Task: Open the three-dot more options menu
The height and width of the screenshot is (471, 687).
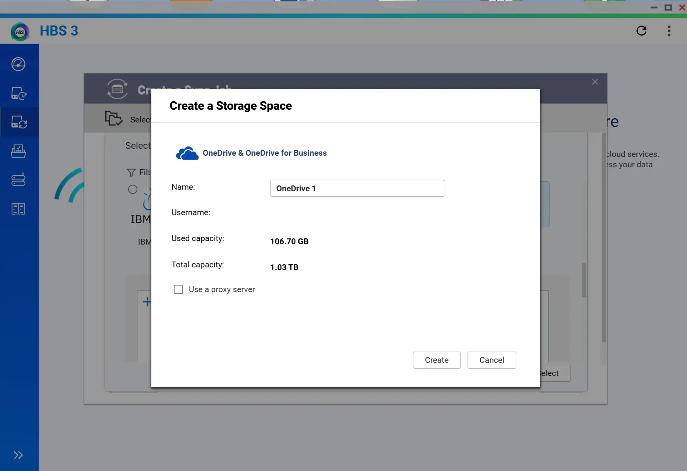Action: pyautogui.click(x=669, y=31)
